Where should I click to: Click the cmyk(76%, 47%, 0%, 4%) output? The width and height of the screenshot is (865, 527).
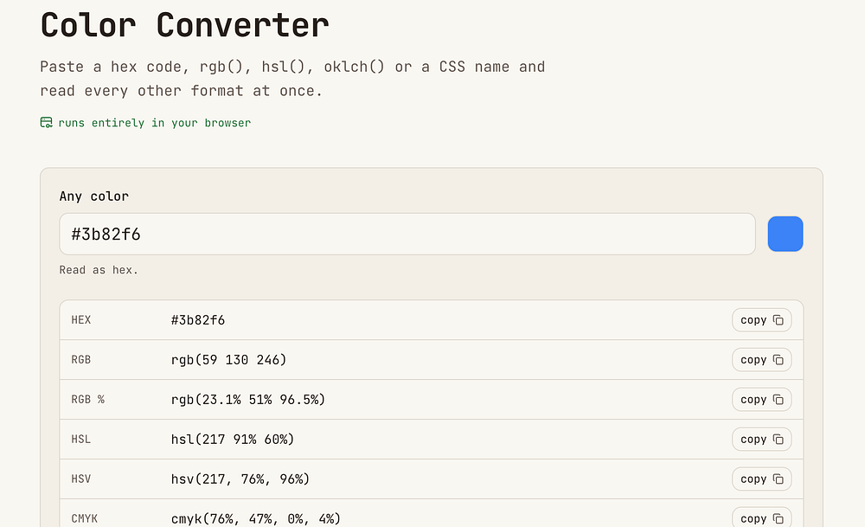click(x=256, y=518)
